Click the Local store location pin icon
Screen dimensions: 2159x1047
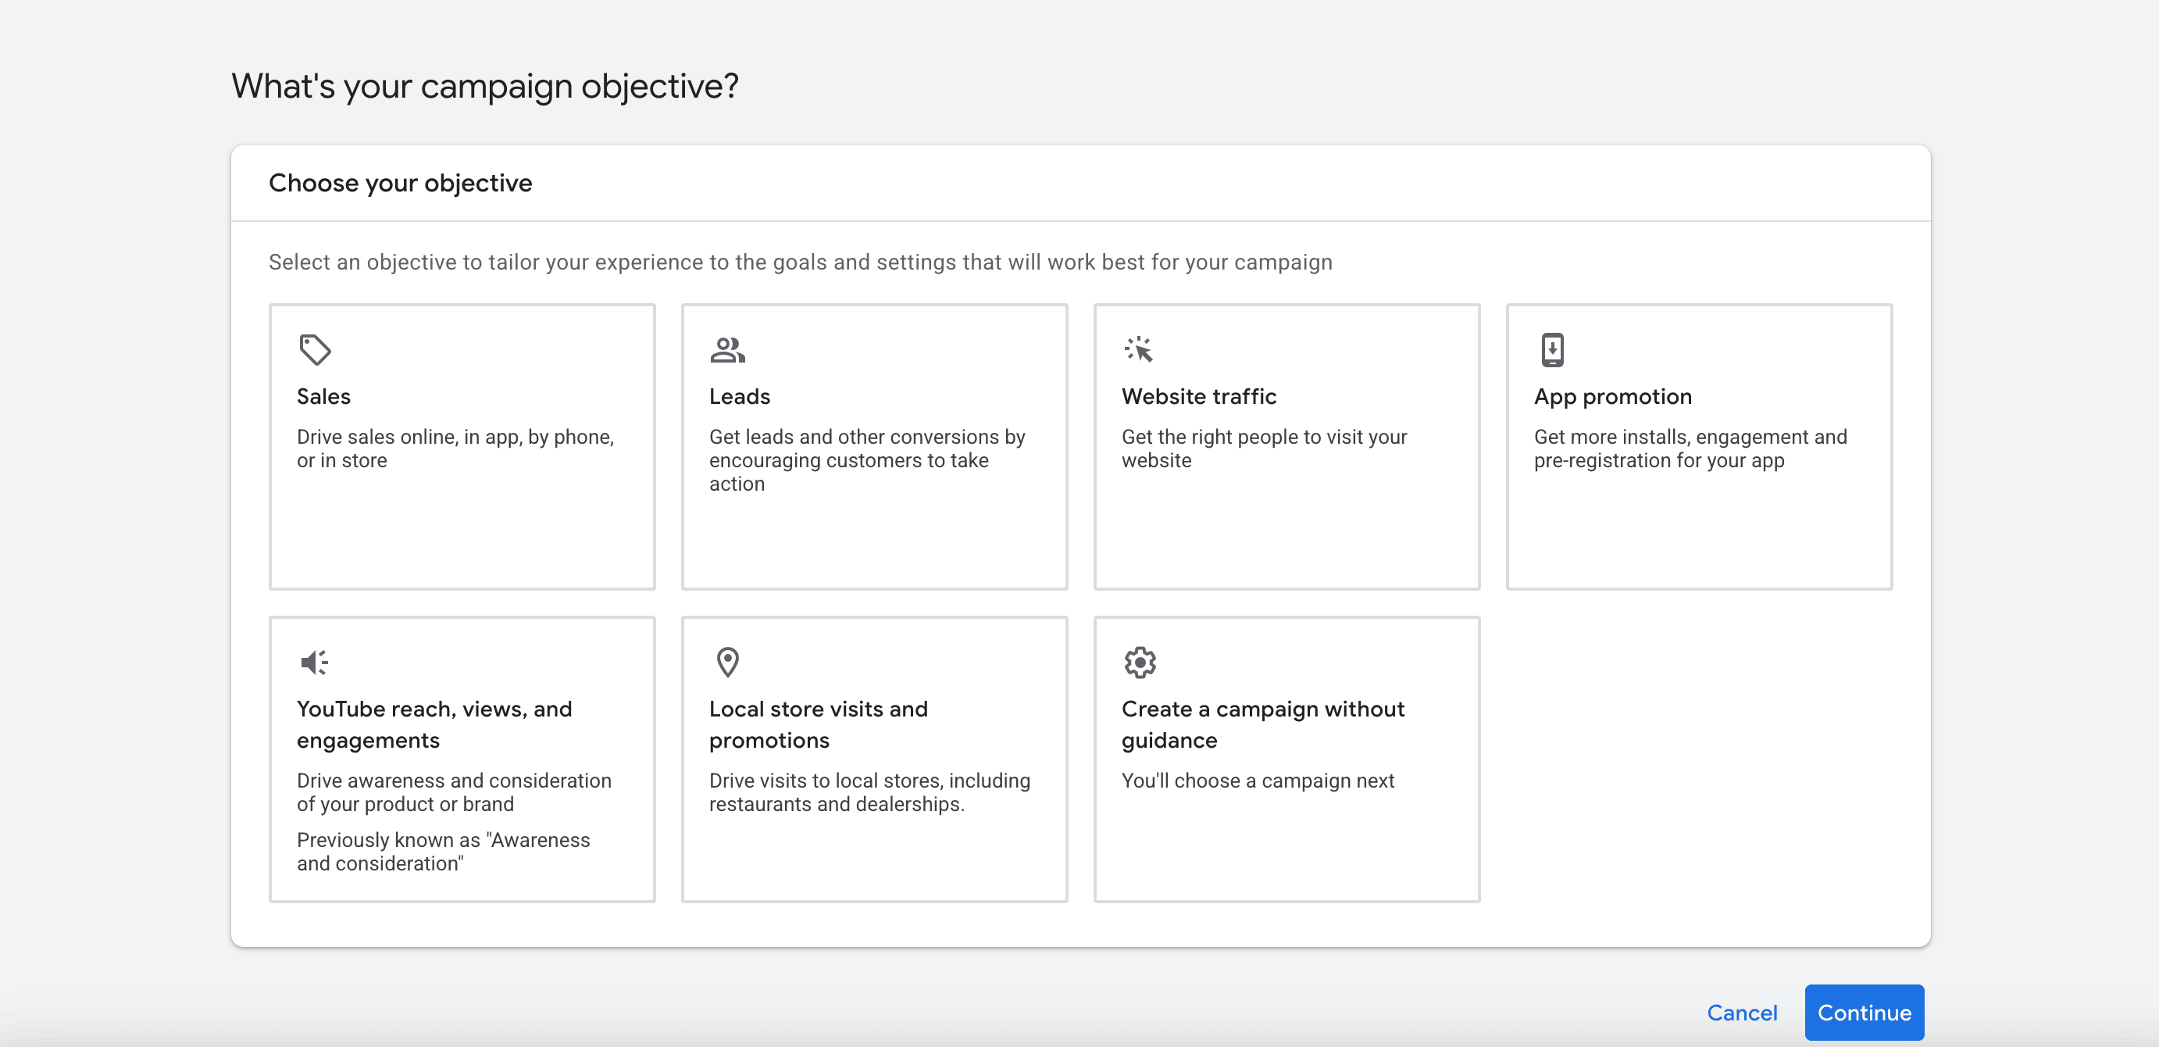coord(727,663)
